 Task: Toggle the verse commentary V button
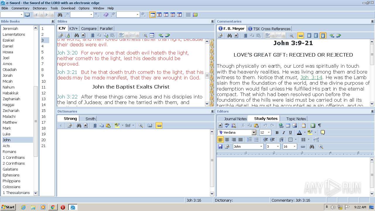click(x=323, y=35)
